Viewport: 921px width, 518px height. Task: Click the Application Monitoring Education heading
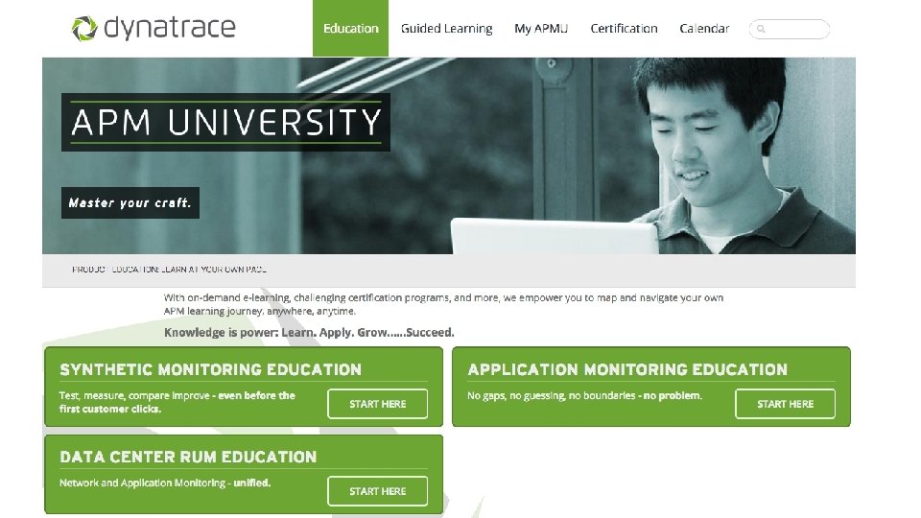(627, 369)
